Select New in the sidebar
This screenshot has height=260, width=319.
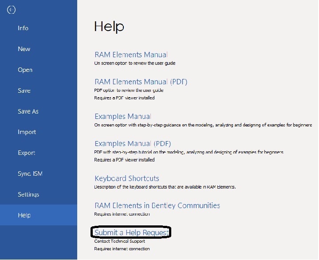click(24, 49)
